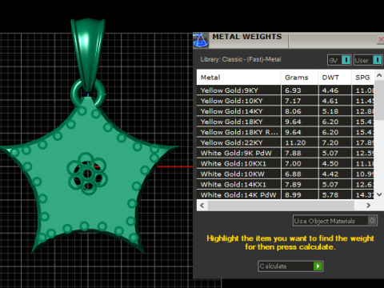Screen dimensions: 384x288
Task: Select the Yellow Gold:10KY row
Action: (x=286, y=101)
